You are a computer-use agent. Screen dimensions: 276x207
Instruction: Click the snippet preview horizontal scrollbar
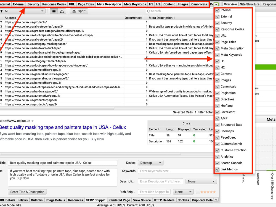[x=90, y=154]
